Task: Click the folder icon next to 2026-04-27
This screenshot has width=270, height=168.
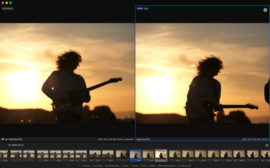Action: pos(10,145)
